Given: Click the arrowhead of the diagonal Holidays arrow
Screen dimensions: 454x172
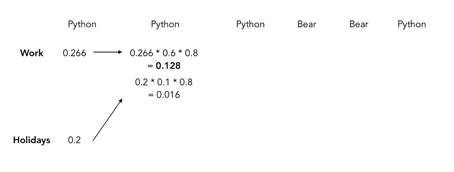Looking at the screenshot, I should click(121, 100).
